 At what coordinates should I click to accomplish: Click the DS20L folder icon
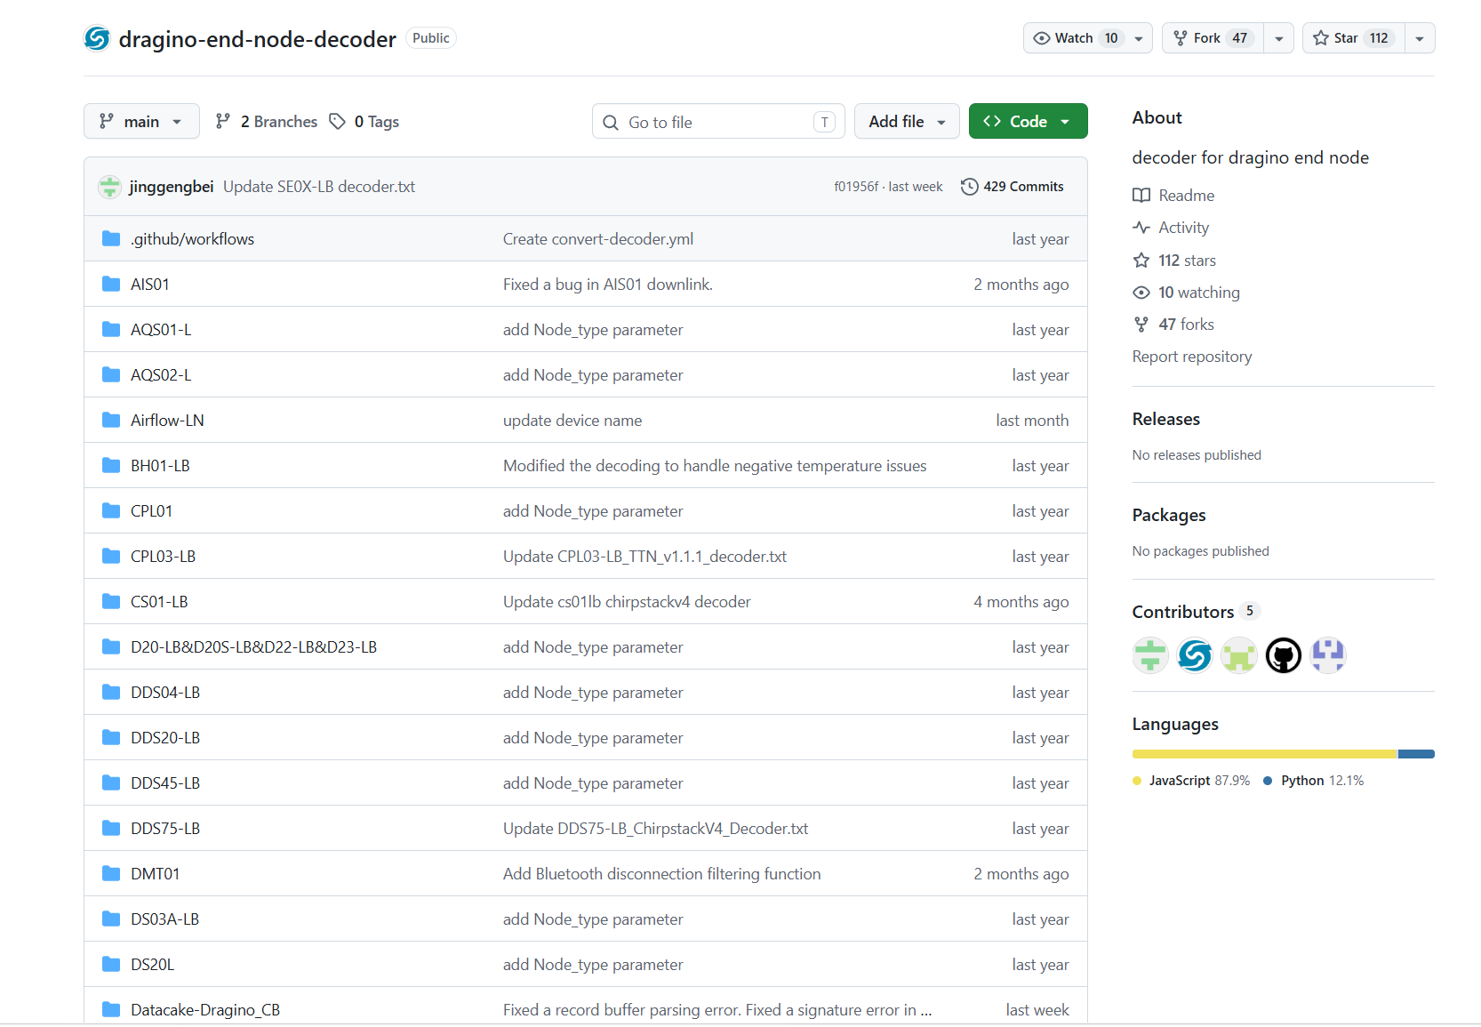tap(111, 964)
